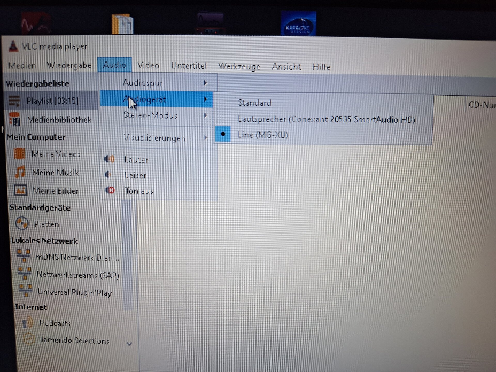
Task: Expand the Stereo-Modus submenu arrow
Action: point(206,115)
